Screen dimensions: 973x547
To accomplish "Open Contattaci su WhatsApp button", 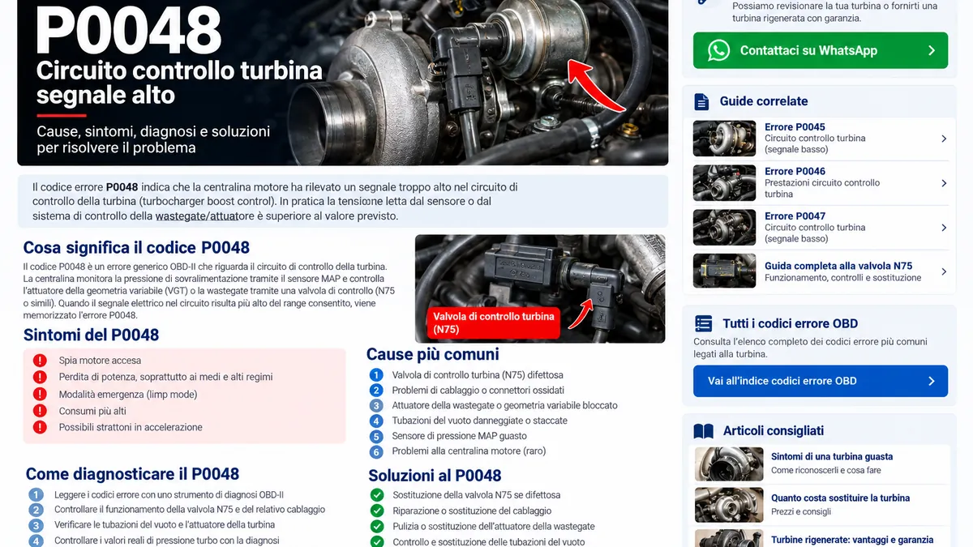I will tap(820, 50).
